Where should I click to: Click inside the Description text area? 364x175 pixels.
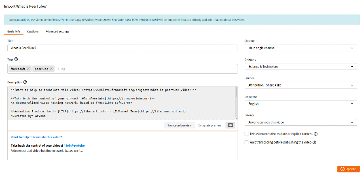pyautogui.click(x=121, y=103)
